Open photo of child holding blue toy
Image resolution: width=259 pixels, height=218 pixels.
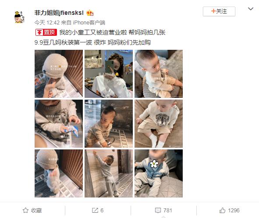[59, 124]
